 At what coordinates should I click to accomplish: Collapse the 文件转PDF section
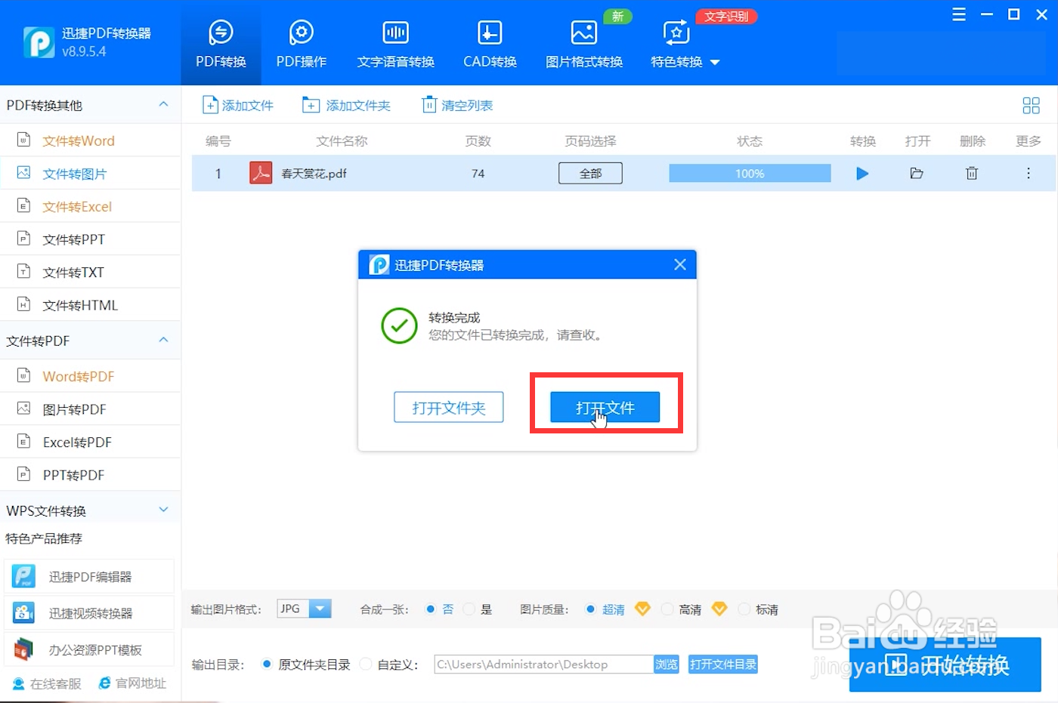click(163, 341)
